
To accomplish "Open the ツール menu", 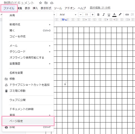I will click(58, 8).
